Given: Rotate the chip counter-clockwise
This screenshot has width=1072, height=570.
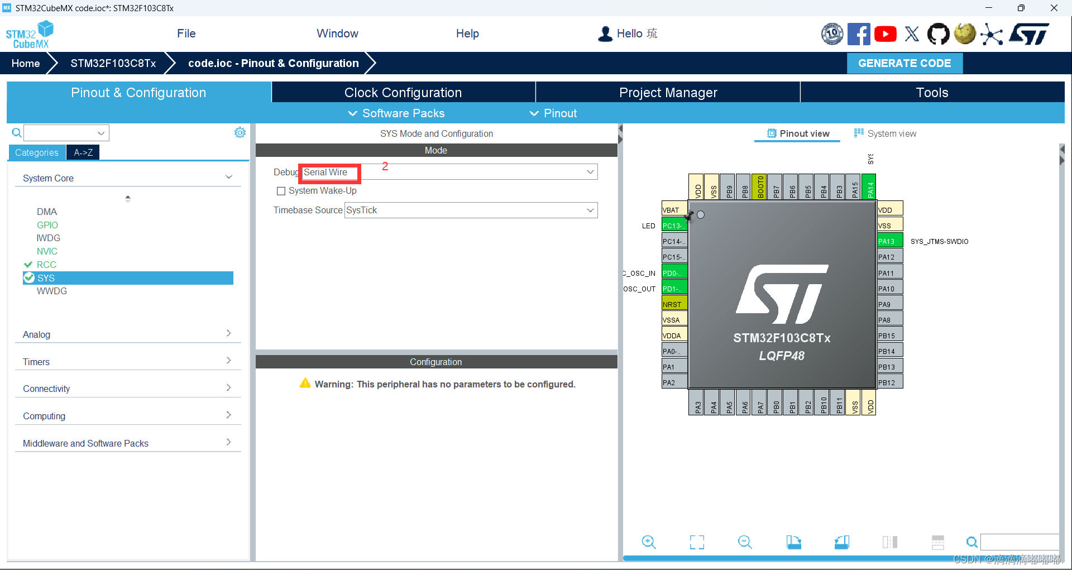Looking at the screenshot, I should point(842,542).
